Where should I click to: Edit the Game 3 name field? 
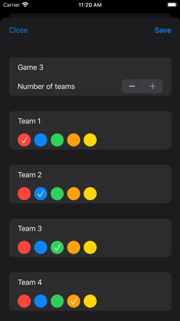point(90,67)
